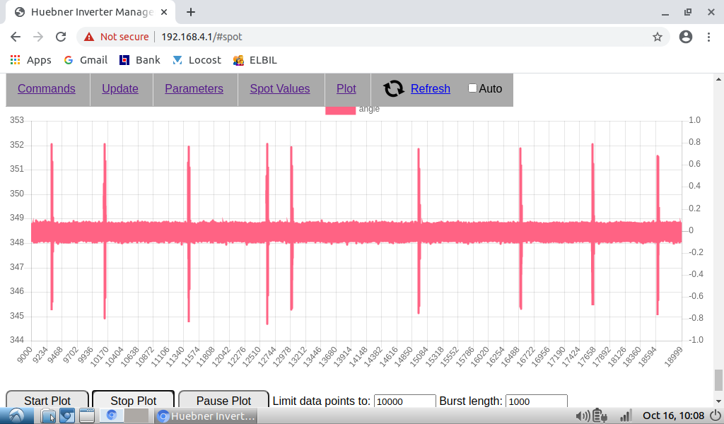The image size is (724, 424).
Task: Bookmark this page with the star icon
Action: pos(657,37)
